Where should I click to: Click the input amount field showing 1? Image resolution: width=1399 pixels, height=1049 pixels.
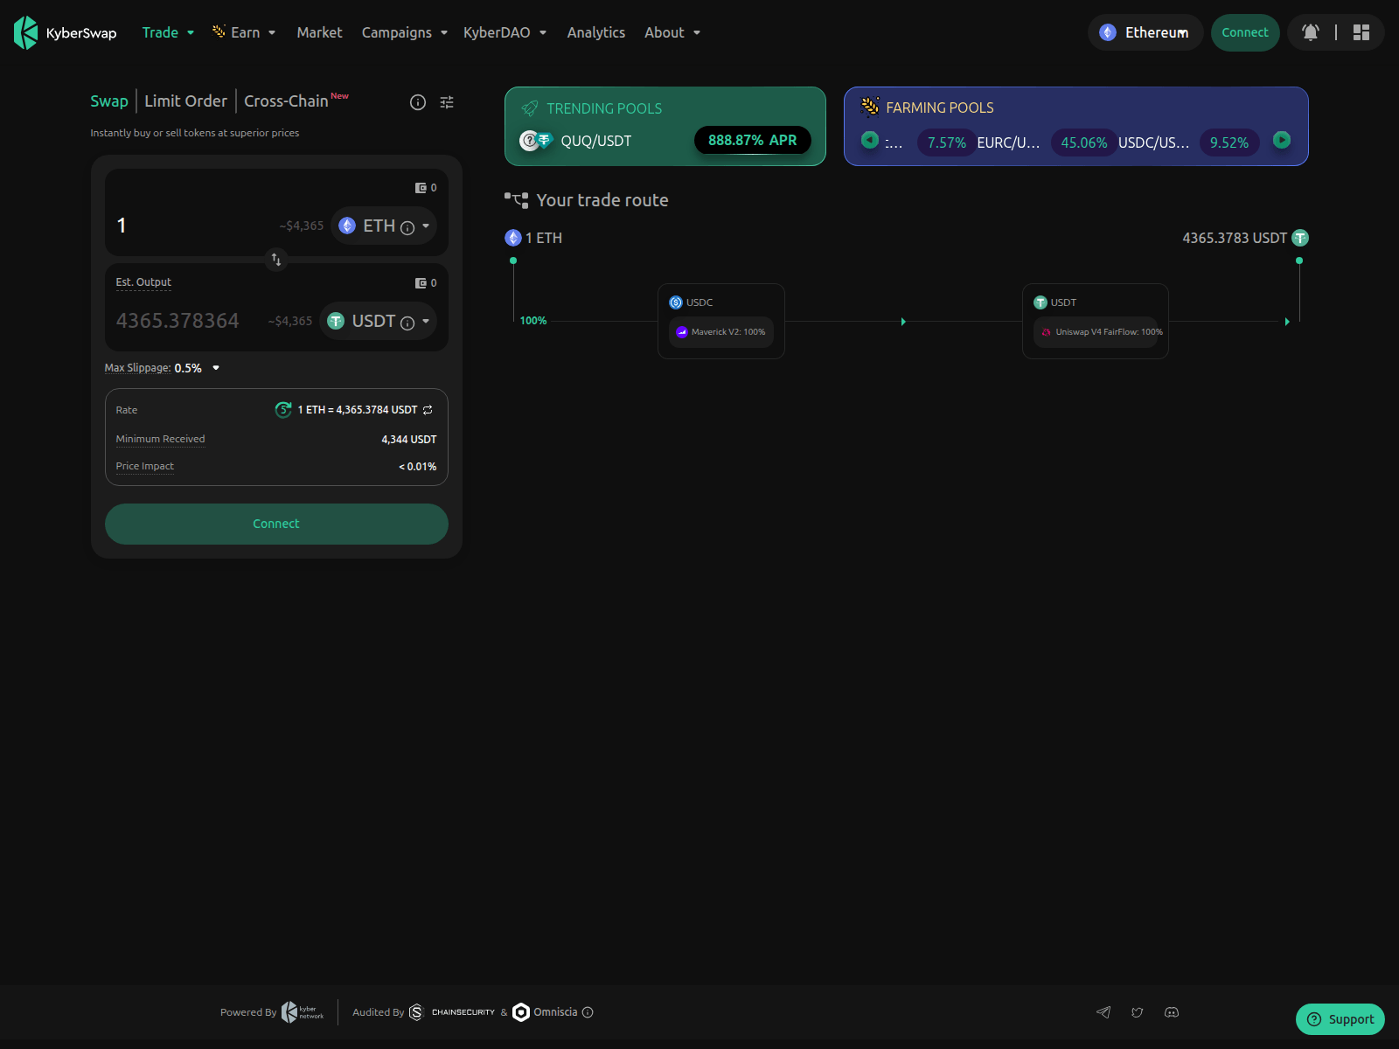click(192, 226)
